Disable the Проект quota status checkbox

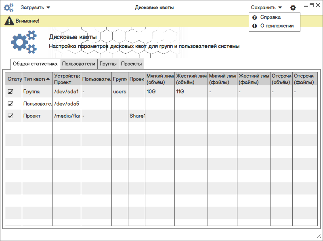point(10,116)
